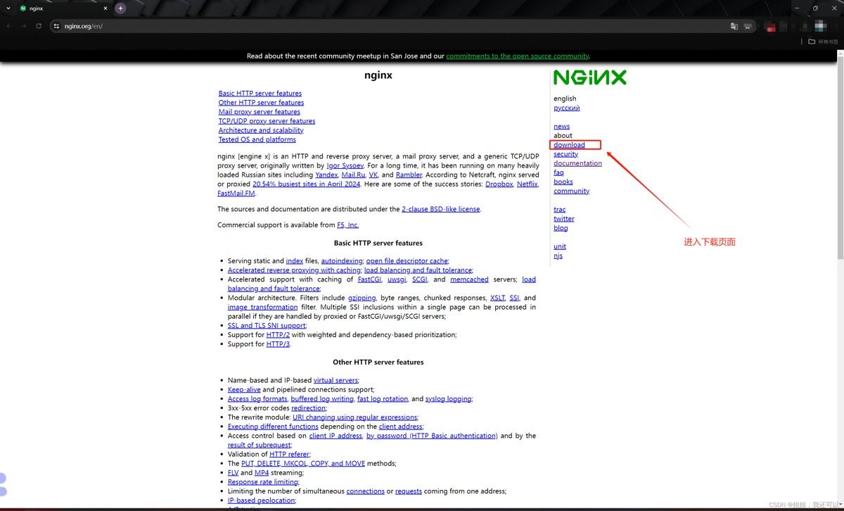This screenshot has width=844, height=511.
Task: Open the virtual servers link
Action: (335, 381)
